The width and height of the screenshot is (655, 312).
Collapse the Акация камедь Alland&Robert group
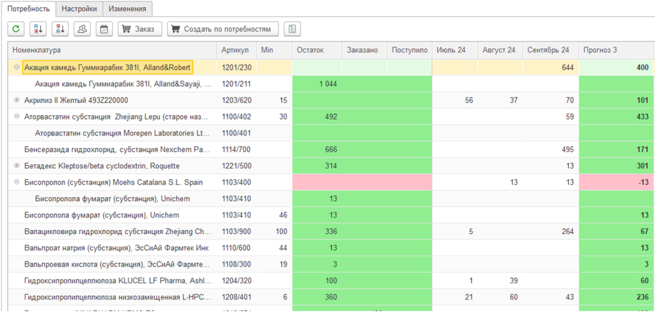coord(17,67)
